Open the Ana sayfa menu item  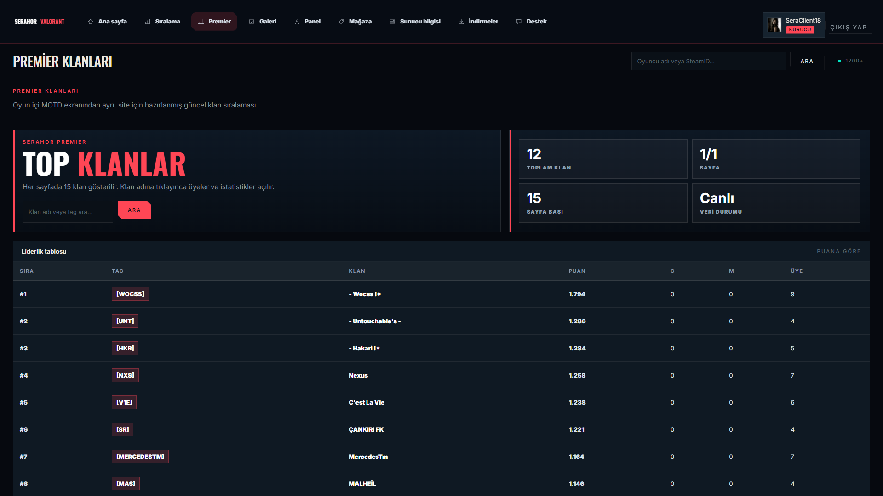(108, 22)
